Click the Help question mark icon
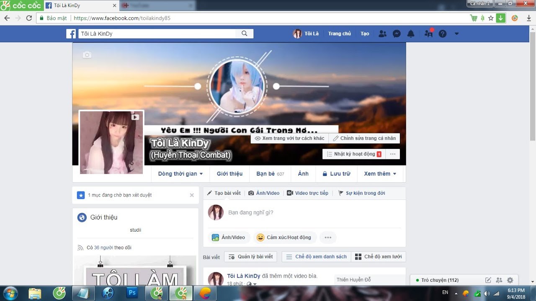536x301 pixels. click(x=443, y=33)
